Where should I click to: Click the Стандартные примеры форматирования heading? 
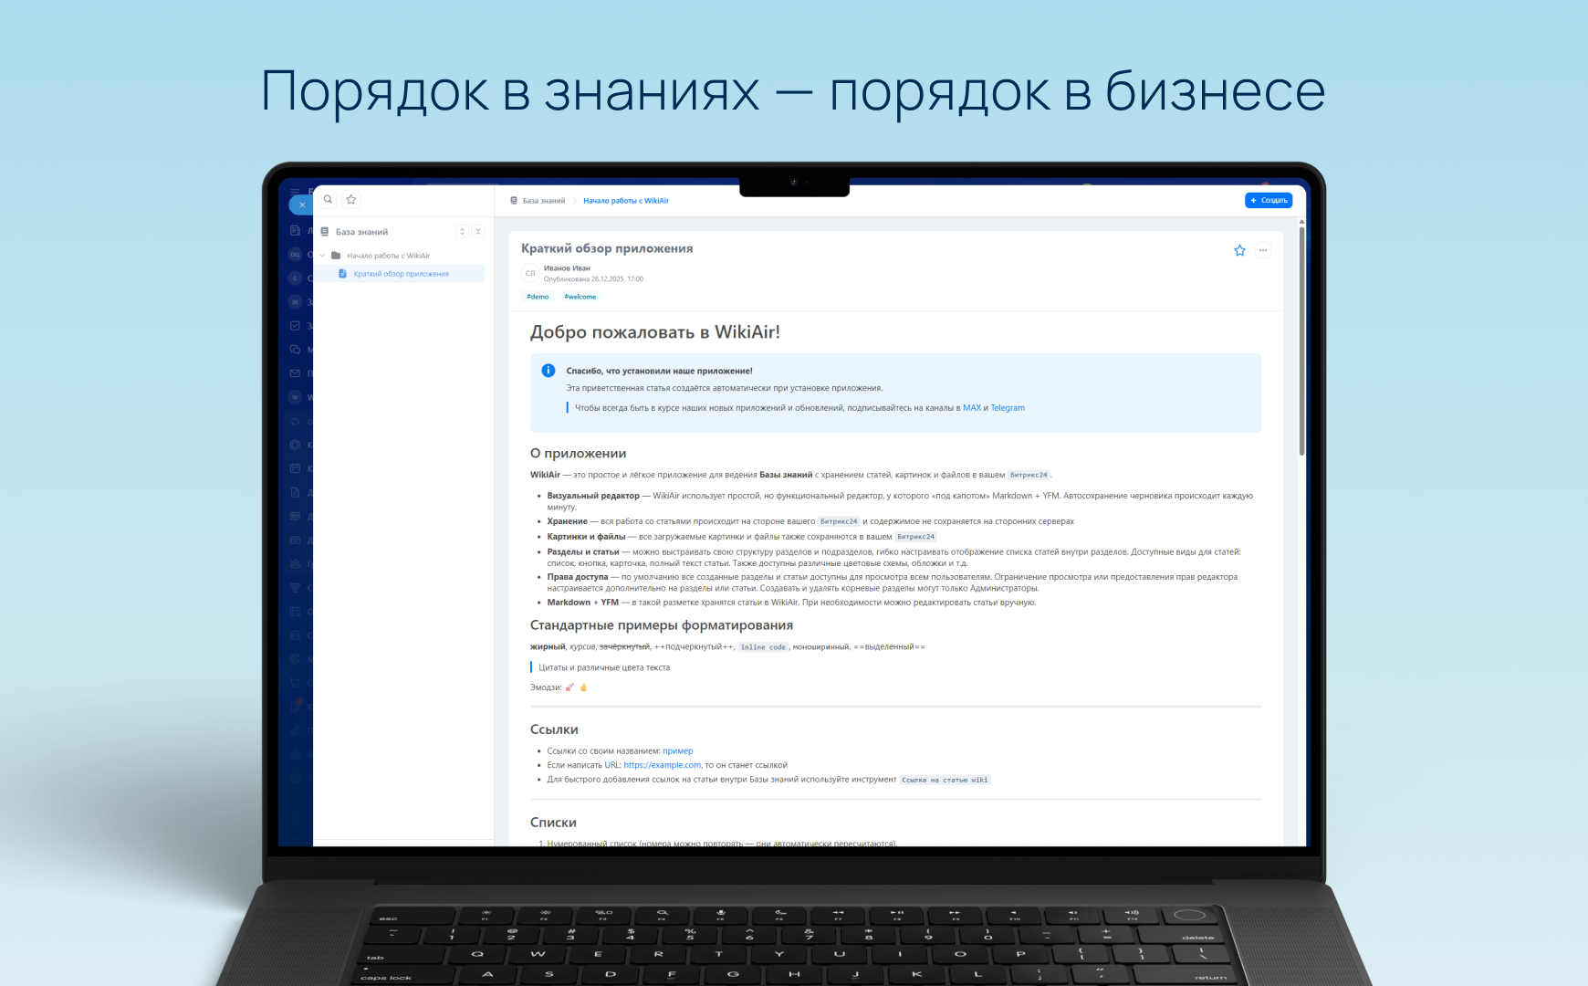(x=662, y=625)
